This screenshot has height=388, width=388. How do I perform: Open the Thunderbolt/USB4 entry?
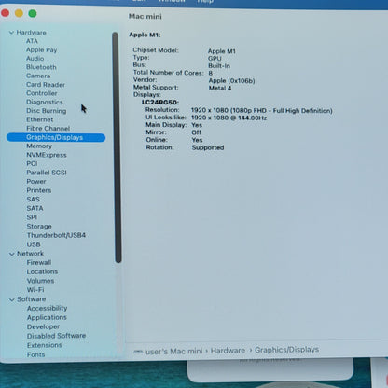click(56, 235)
